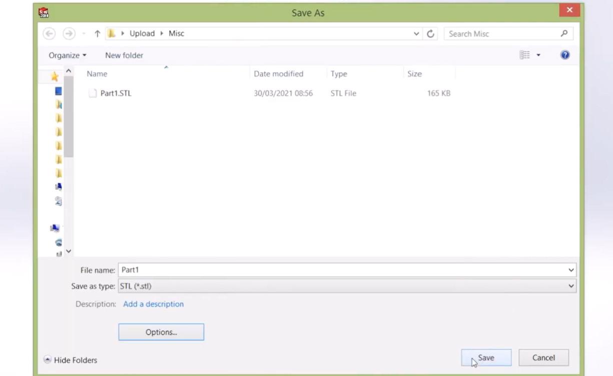Click the magnifier icon in the Search Misc box
This screenshot has width=613, height=376.
point(564,34)
